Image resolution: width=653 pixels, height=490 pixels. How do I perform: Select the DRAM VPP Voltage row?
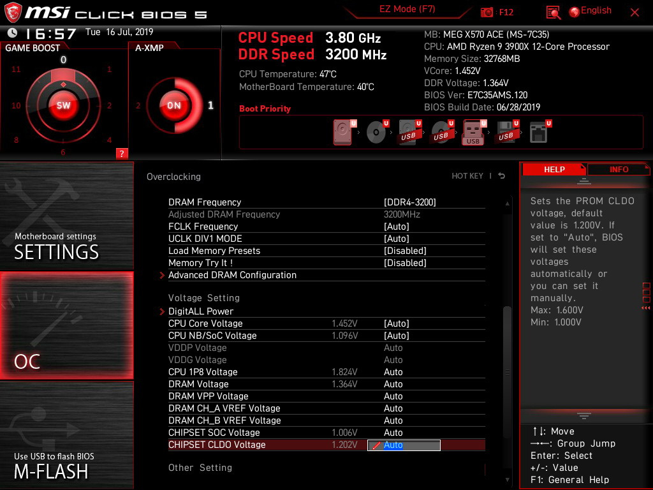(326, 396)
